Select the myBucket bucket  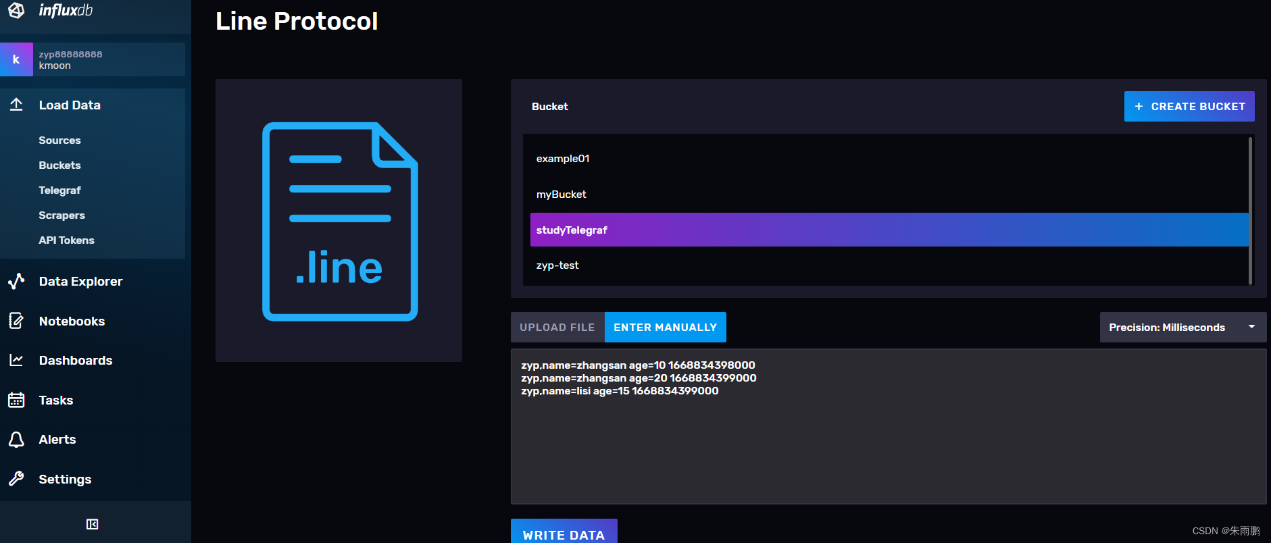[x=889, y=195]
